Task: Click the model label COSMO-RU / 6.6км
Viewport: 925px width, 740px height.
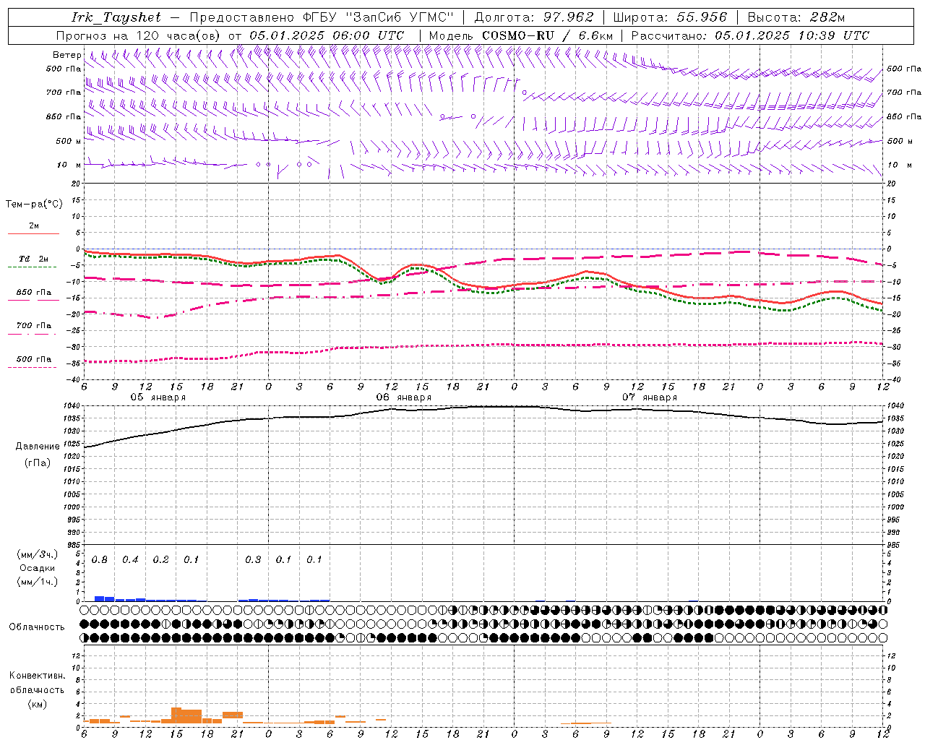Action: pyautogui.click(x=547, y=35)
